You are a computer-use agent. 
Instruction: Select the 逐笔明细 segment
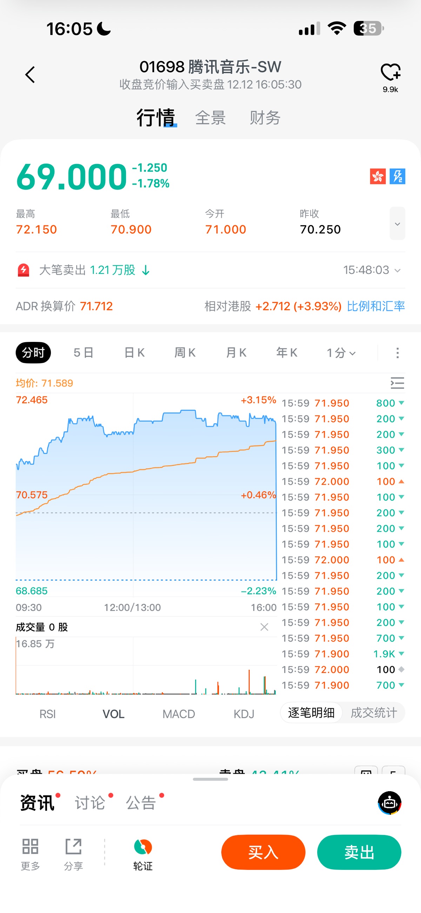coord(311,713)
